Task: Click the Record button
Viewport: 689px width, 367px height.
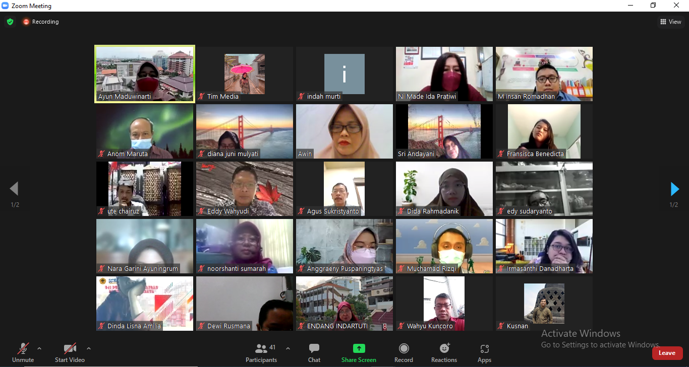Action: click(x=404, y=353)
